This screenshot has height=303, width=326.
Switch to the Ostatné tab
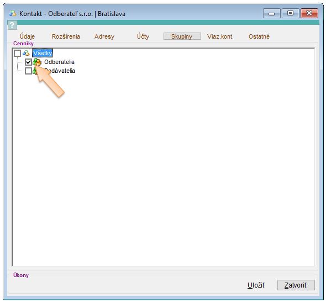pyautogui.click(x=259, y=36)
